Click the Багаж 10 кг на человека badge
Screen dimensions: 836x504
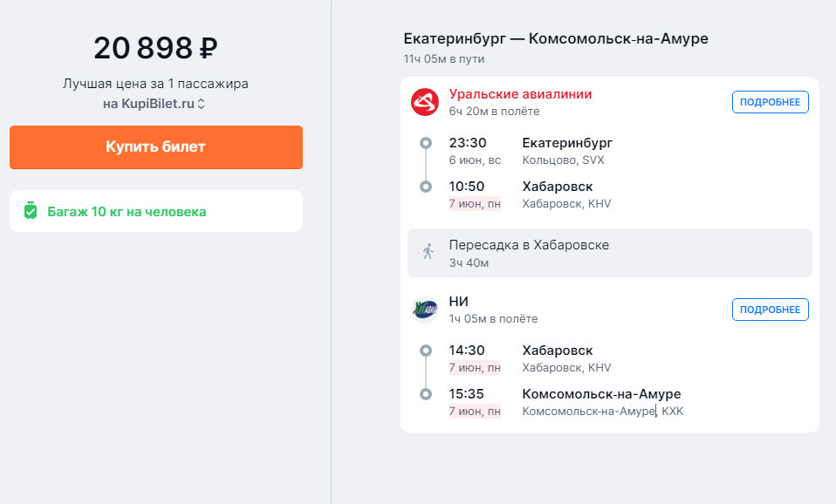point(127,211)
